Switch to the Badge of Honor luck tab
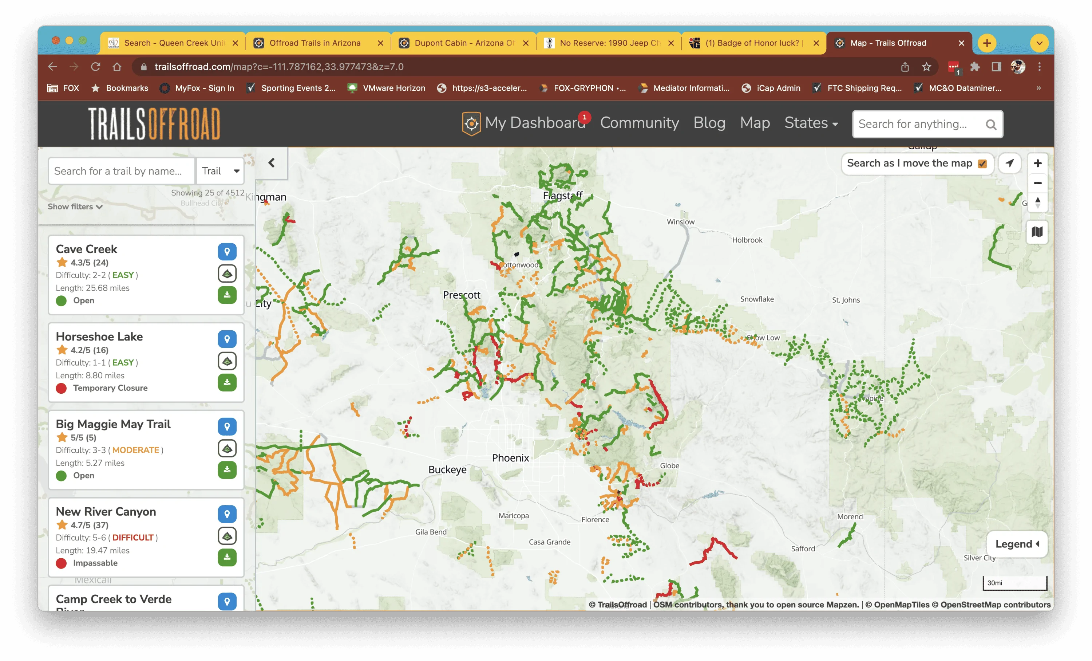The width and height of the screenshot is (1092, 661). coord(754,43)
